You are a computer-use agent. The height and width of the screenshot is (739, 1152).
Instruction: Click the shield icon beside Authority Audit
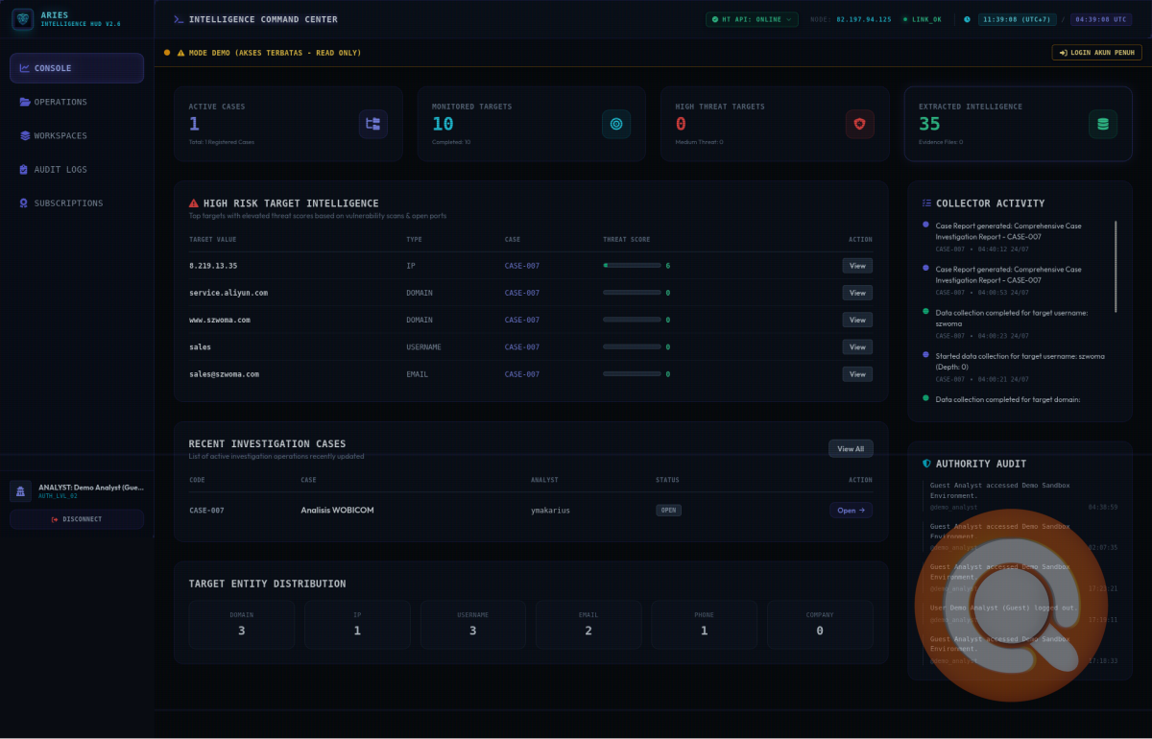click(926, 464)
